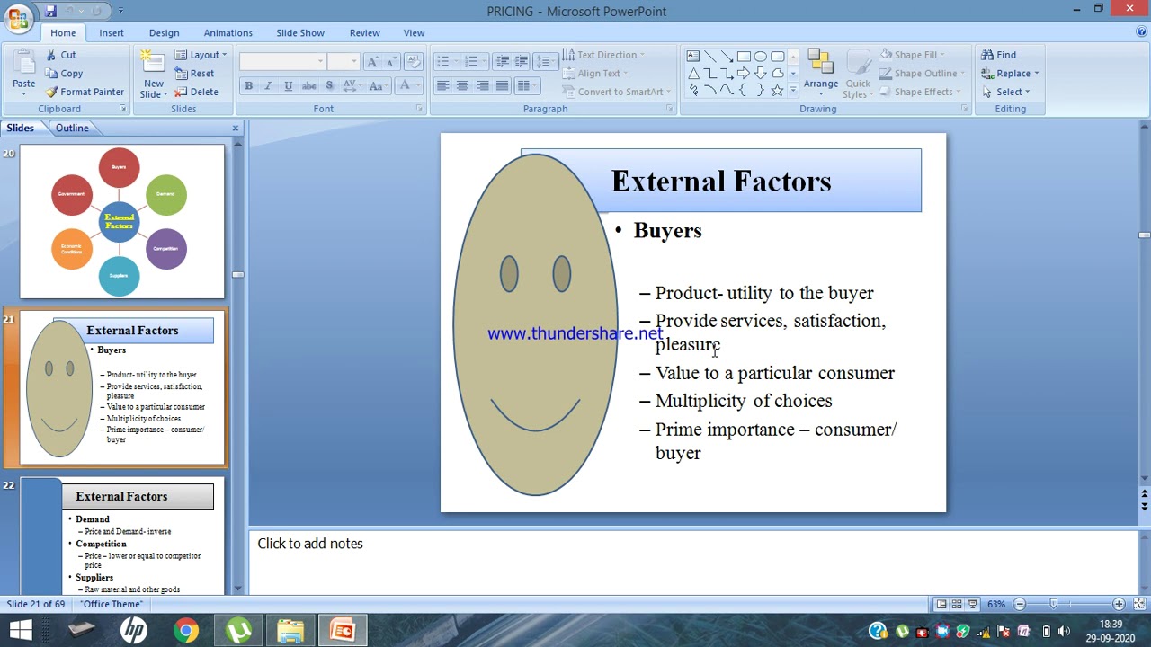The width and height of the screenshot is (1151, 647).
Task: Clear all formatting icon
Action: (414, 61)
